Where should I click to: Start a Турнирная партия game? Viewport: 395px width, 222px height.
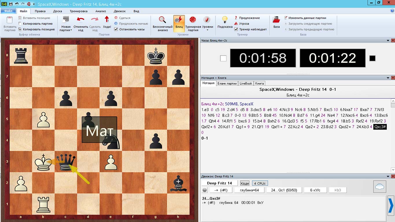click(x=193, y=19)
